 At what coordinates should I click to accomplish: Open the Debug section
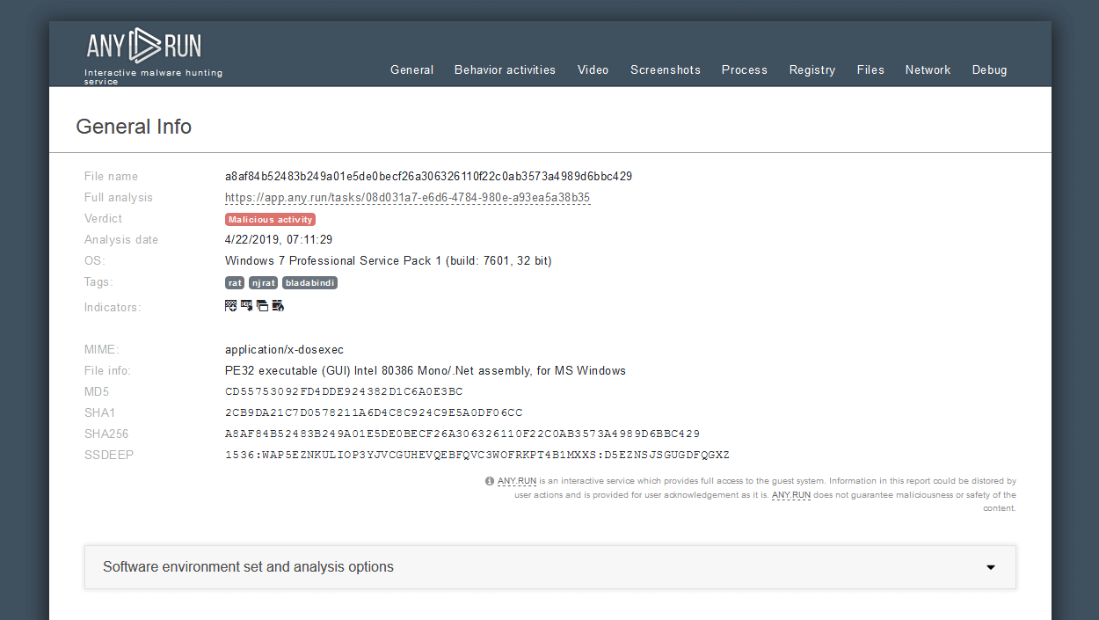[990, 69]
